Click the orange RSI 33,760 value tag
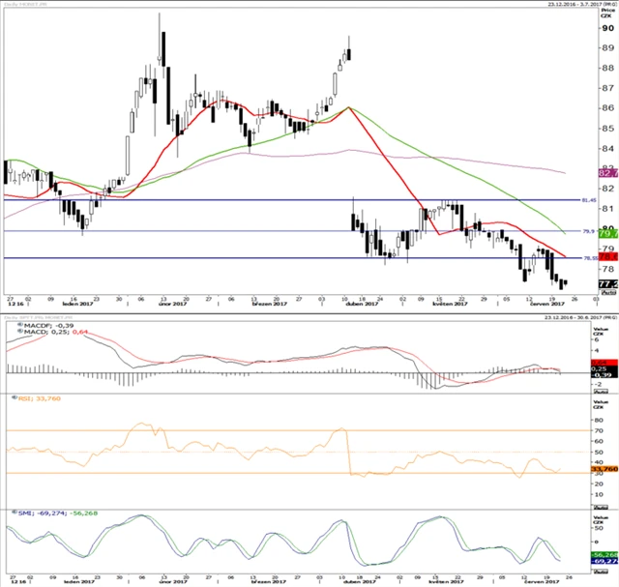619x587 pixels. click(604, 470)
